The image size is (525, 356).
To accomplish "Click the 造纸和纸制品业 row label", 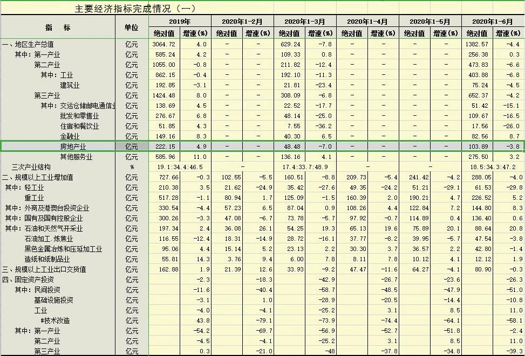I will (x=47, y=260).
